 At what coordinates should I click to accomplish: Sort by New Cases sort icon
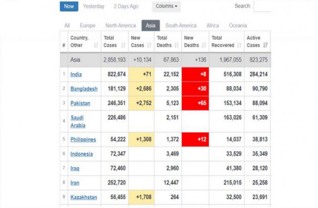149,45
